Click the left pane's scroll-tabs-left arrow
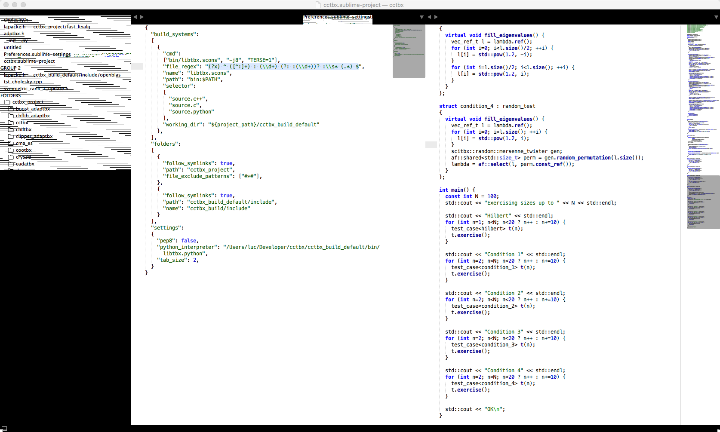 tap(135, 17)
